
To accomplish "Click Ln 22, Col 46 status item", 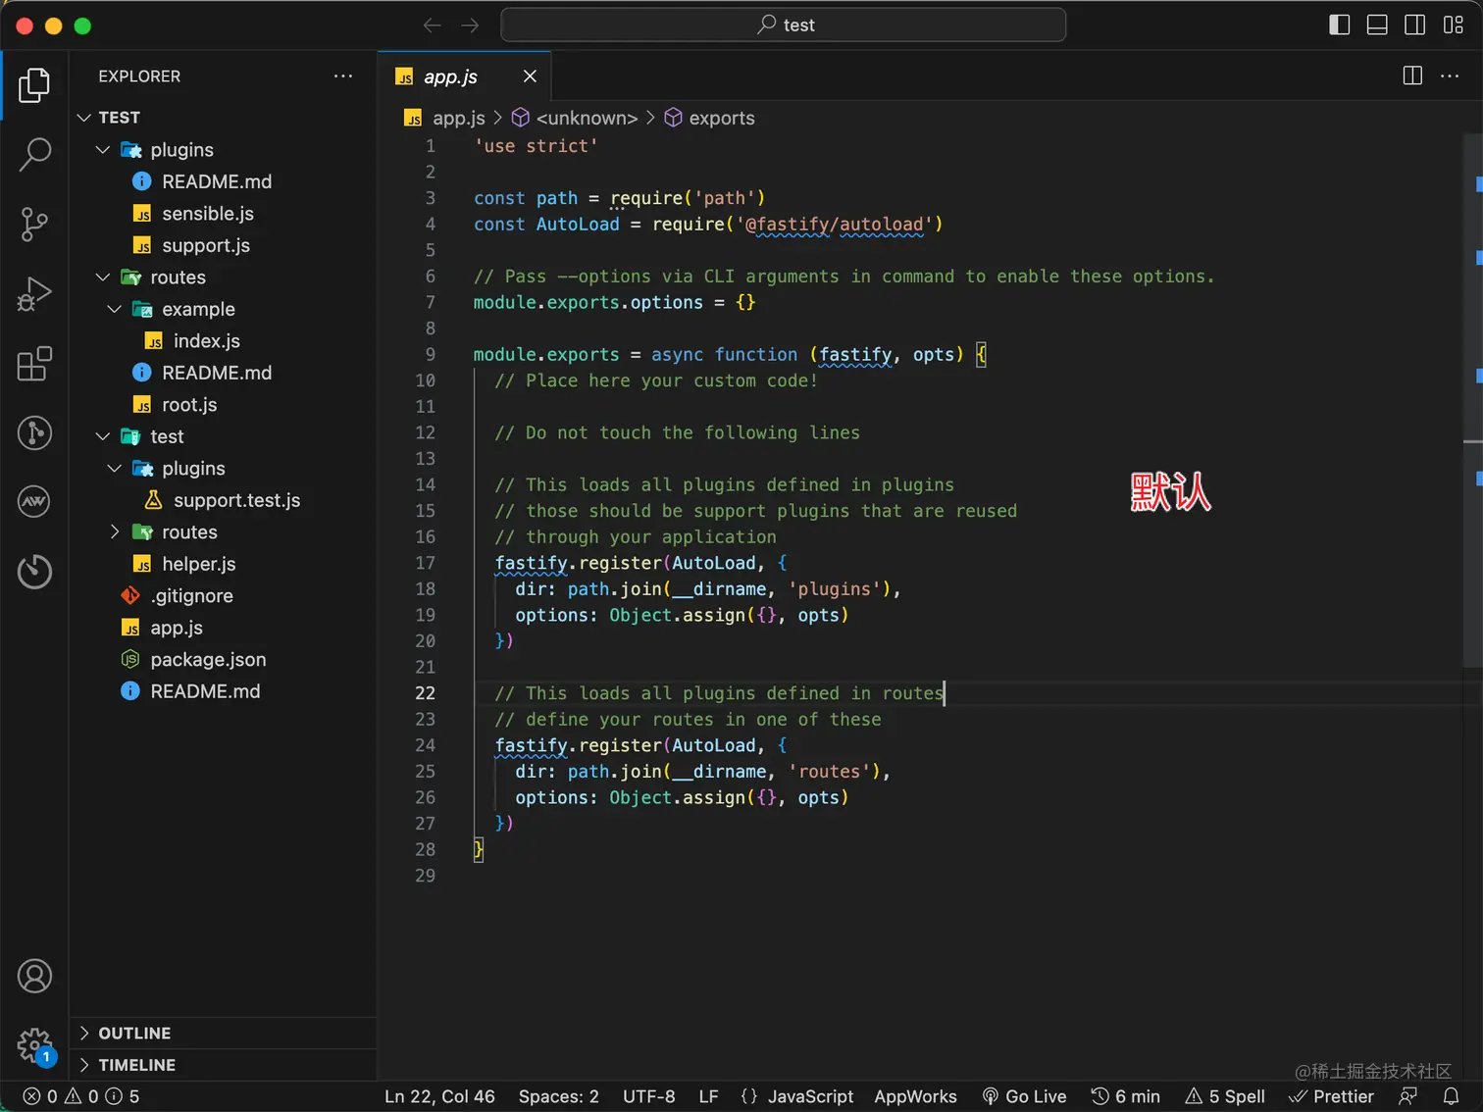I will click(439, 1096).
